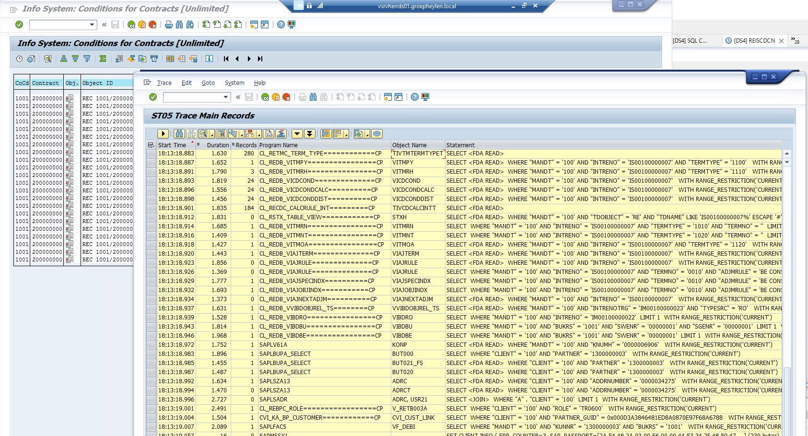The image size is (808, 436).
Task: Click the scroll up arrow of ST05 table
Action: [x=786, y=153]
